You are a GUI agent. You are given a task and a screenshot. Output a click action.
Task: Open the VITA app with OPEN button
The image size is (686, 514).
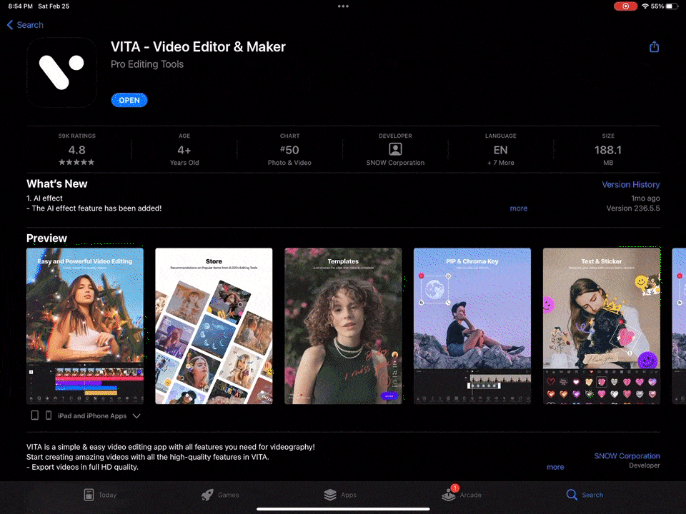click(129, 100)
